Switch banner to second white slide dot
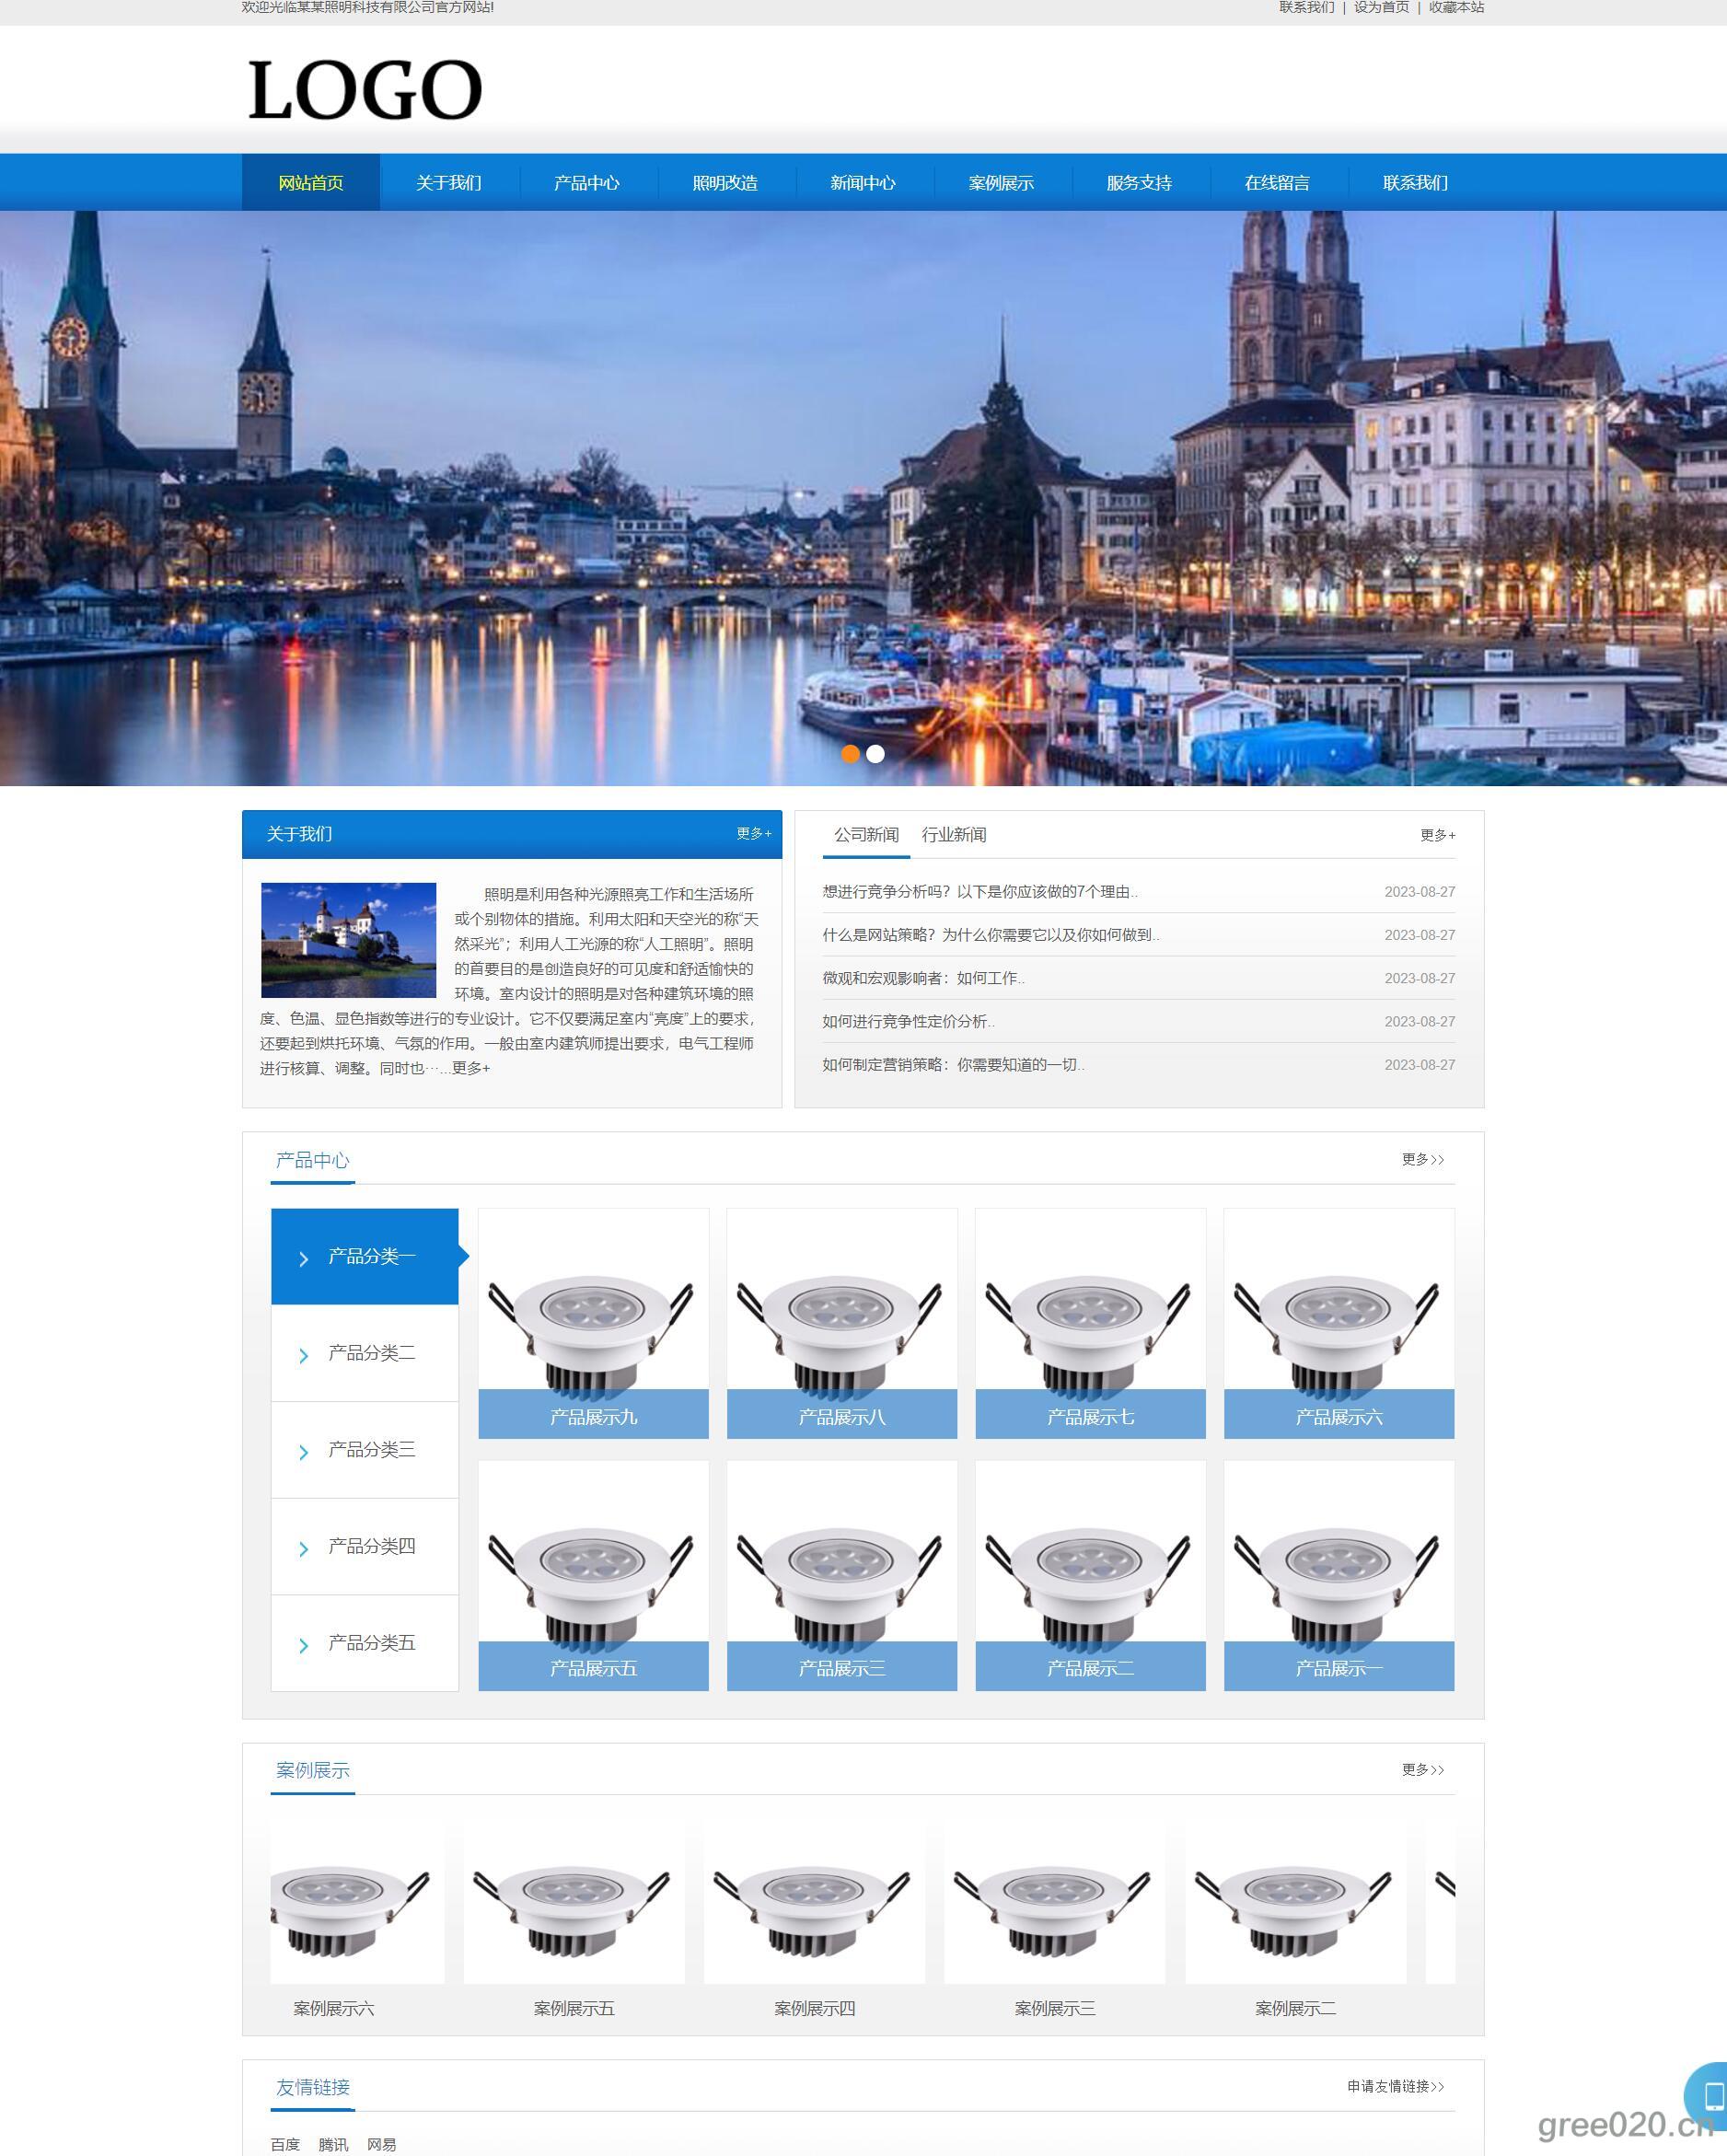The width and height of the screenshot is (1727, 2156). coord(875,754)
